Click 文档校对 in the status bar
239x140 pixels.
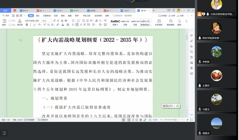click(43, 120)
